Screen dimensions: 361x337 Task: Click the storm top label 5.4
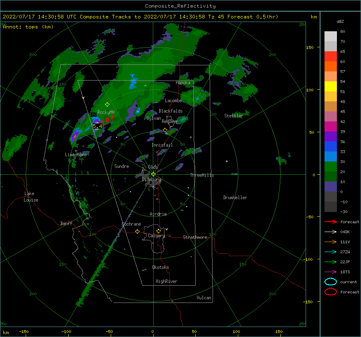pos(97,126)
